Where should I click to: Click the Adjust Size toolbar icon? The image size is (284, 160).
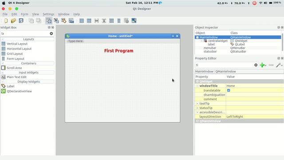[134, 21]
